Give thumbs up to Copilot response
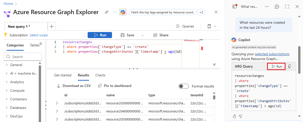Screen dimensions: 303x122 234,116
